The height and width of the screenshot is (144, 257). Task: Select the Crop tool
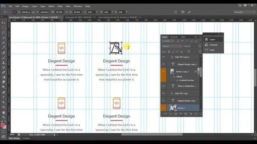4,43
